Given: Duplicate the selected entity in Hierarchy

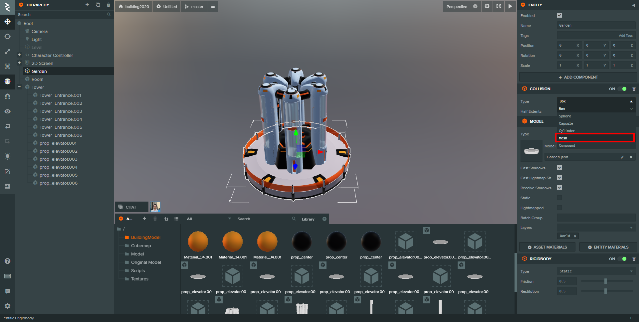Looking at the screenshot, I should (98, 5).
